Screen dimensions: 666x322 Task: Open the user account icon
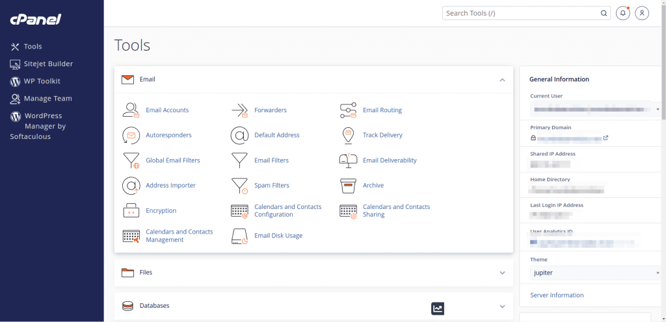click(642, 13)
